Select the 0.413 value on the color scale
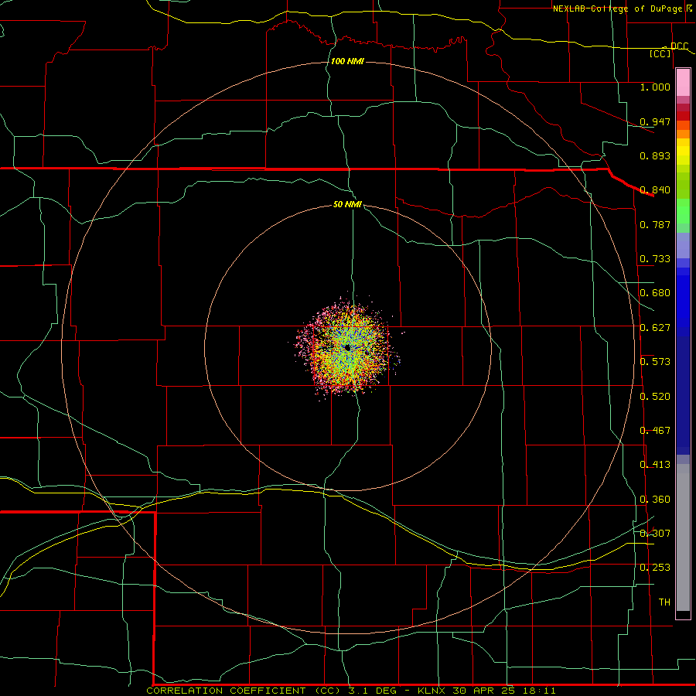The width and height of the screenshot is (696, 696). pyautogui.click(x=655, y=465)
